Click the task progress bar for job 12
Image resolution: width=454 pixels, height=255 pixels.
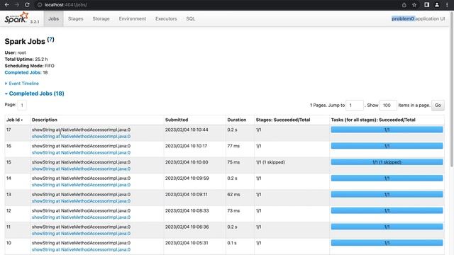[x=387, y=210]
